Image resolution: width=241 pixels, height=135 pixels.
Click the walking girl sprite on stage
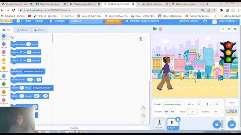(166, 73)
